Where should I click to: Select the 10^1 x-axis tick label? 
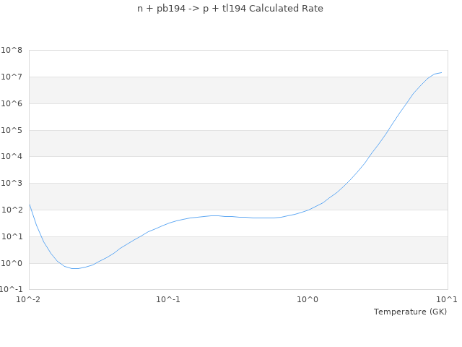pos(447,299)
